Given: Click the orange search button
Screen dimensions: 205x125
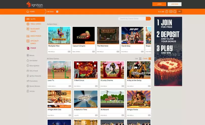Looking at the screenshot, I should pos(148,19).
